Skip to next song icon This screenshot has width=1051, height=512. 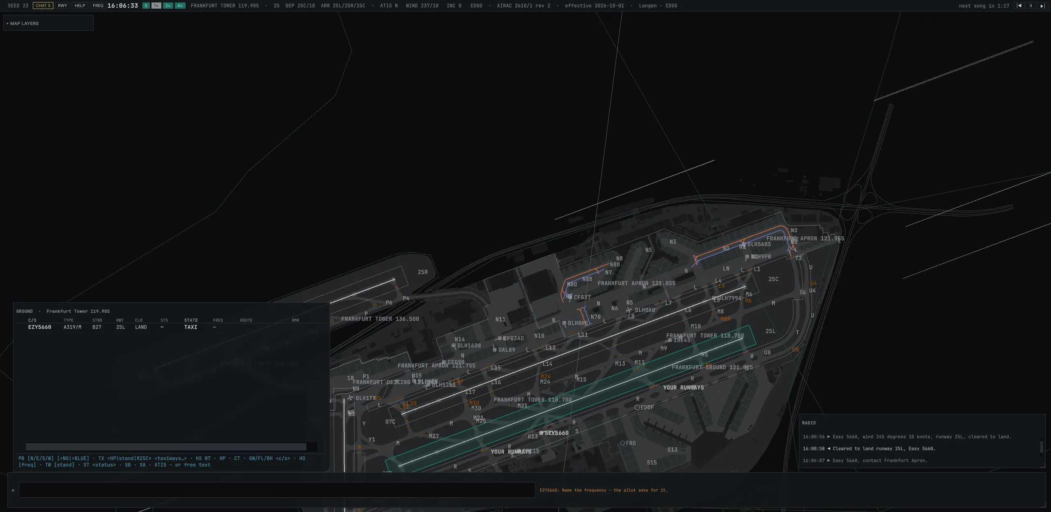[x=1042, y=6]
